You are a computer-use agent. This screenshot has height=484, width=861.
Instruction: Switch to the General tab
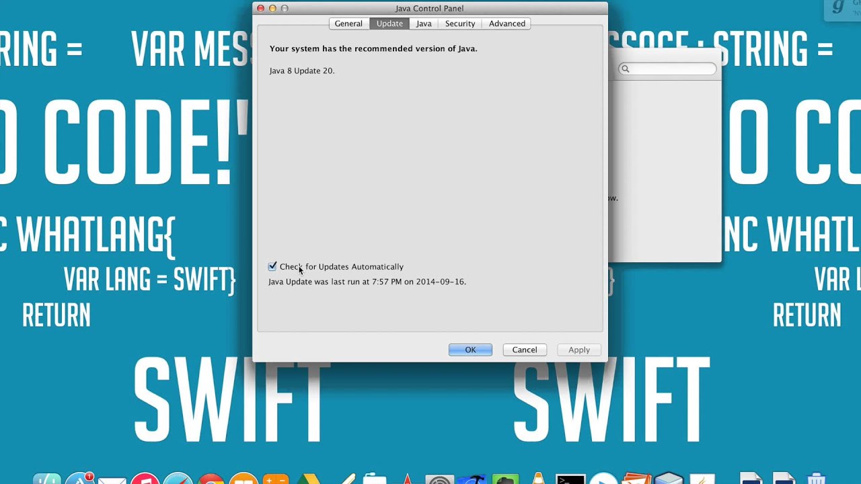[348, 24]
